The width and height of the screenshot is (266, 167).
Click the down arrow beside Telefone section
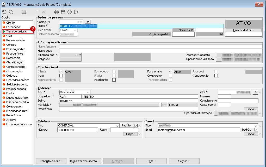[x=139, y=134]
